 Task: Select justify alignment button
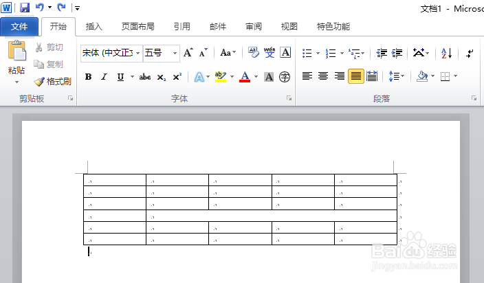tap(356, 76)
